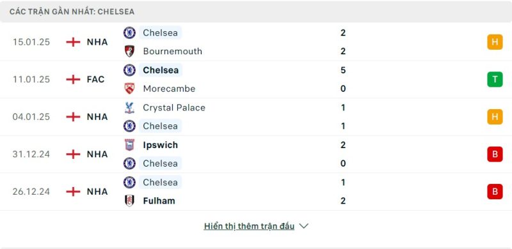Click Chelsea crest in 15.01.25 match
This screenshot has height=249, width=512.
coord(130,33)
